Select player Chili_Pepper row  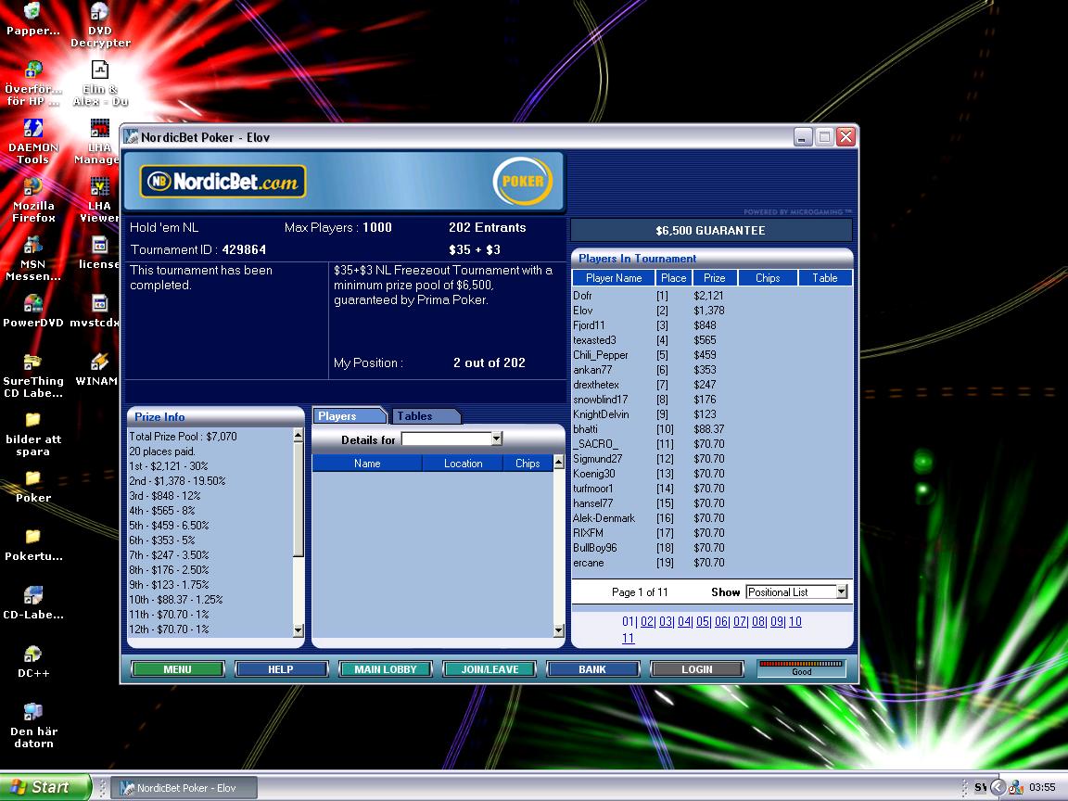pyautogui.click(x=712, y=355)
